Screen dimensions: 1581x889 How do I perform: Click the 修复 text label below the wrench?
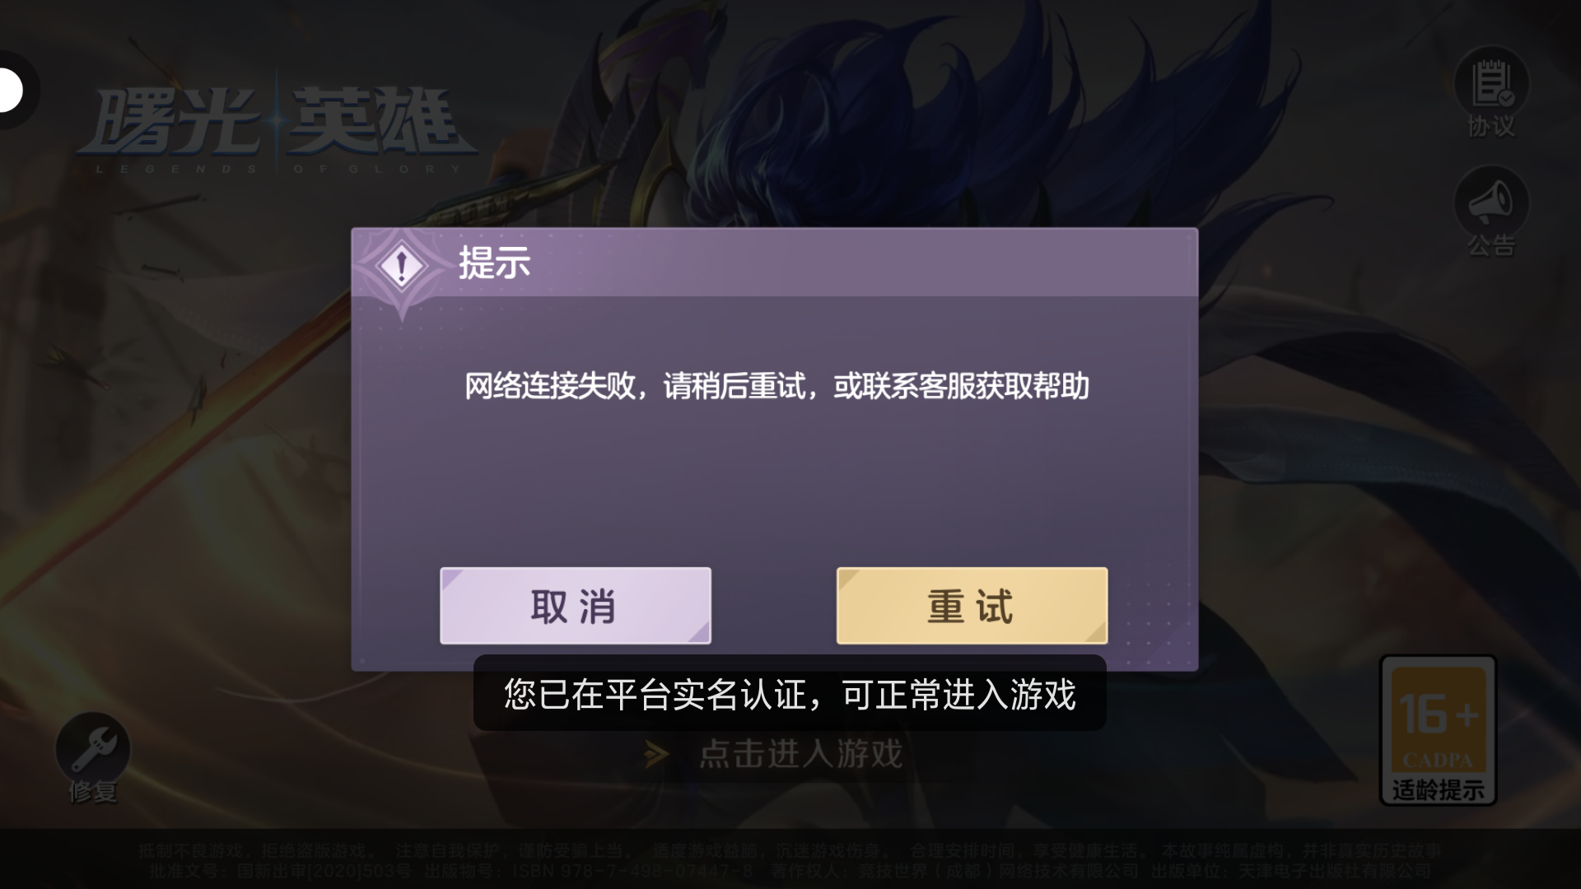tap(93, 793)
